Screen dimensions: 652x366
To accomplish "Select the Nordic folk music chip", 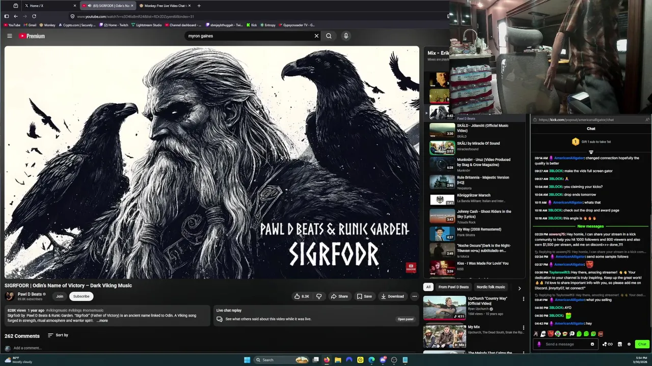I will pyautogui.click(x=491, y=287).
